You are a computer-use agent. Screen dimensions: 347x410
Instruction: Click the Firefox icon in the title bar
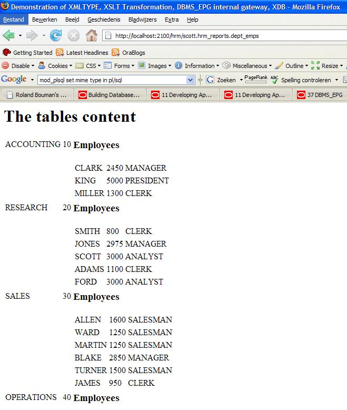pos(5,6)
